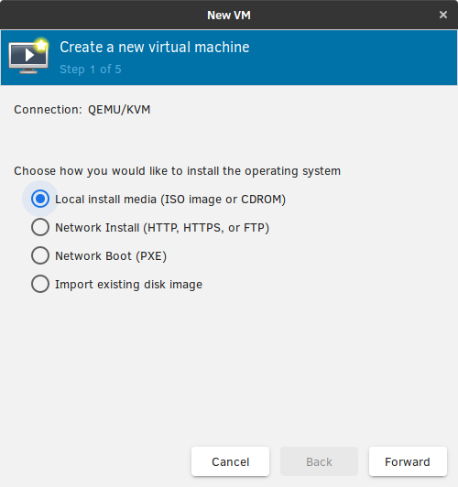Image resolution: width=458 pixels, height=487 pixels.
Task: Click the 'Local install media (ISO image or CDROM)' label
Action: point(170,200)
